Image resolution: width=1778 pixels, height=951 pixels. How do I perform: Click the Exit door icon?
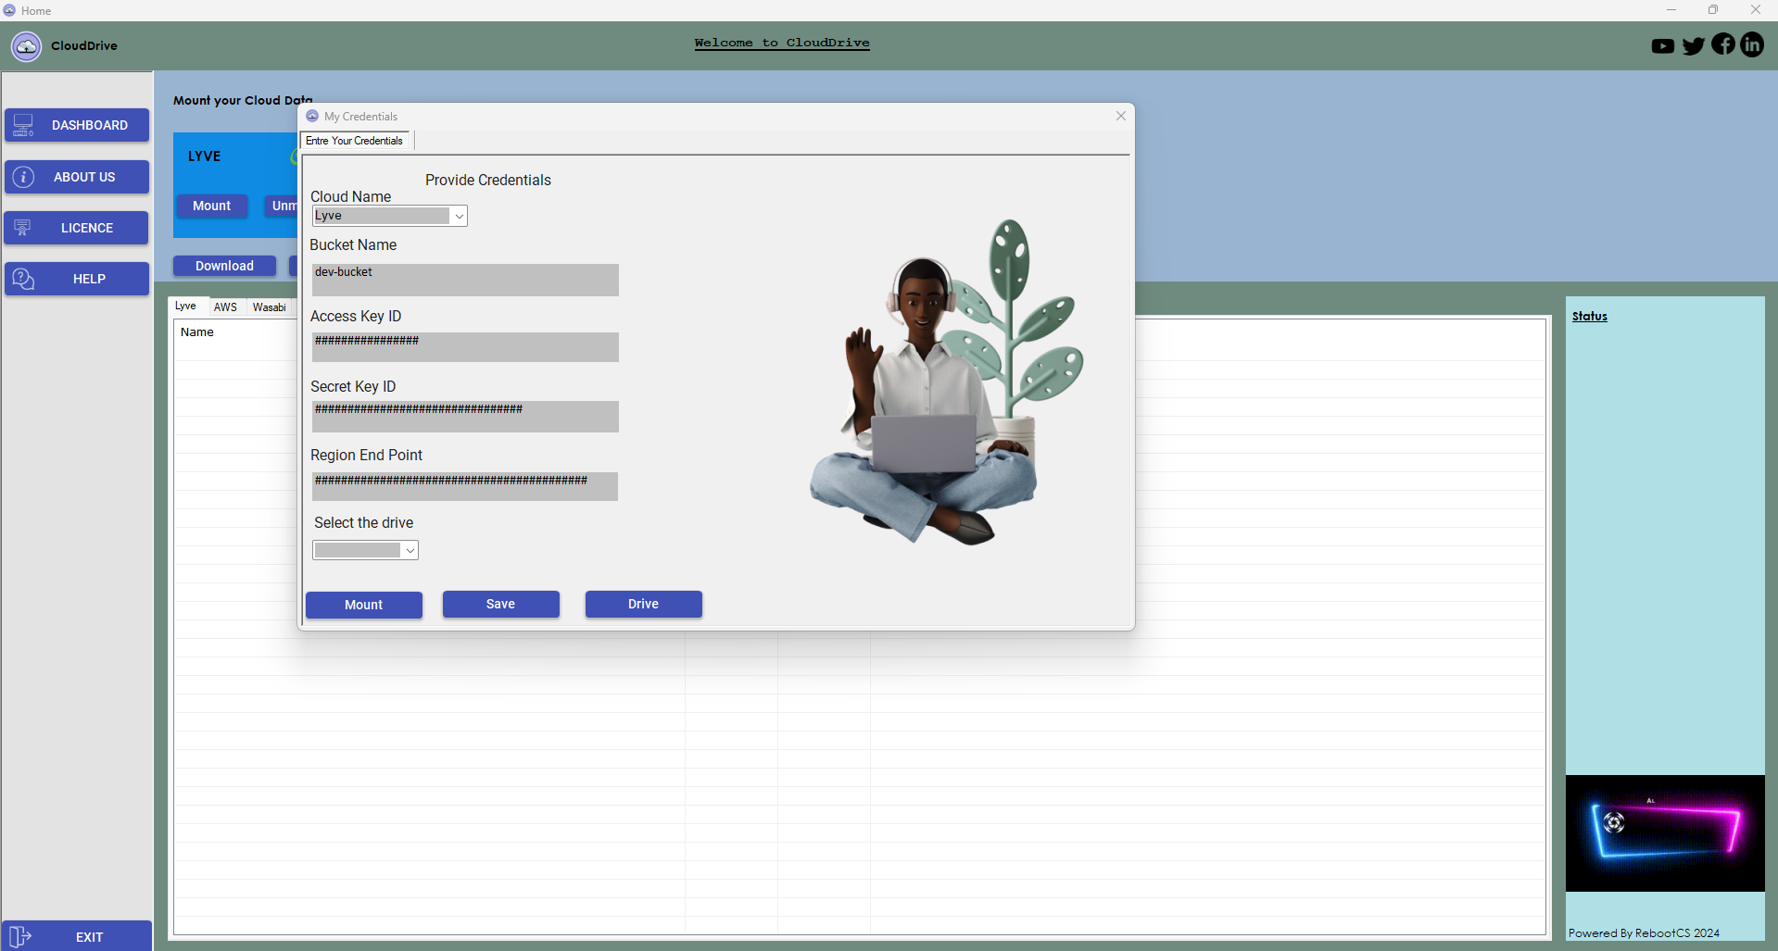click(x=20, y=936)
